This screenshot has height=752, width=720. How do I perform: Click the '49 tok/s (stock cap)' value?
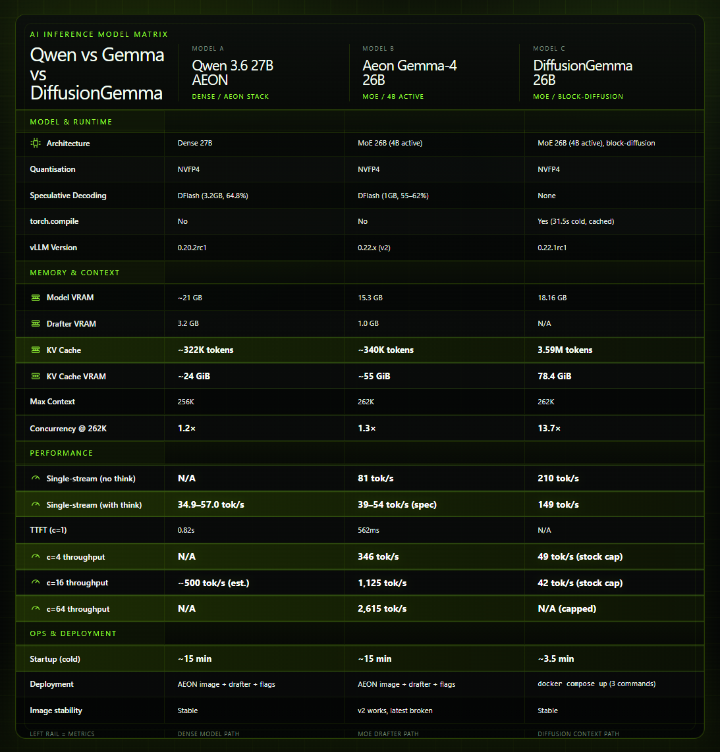tap(580, 557)
